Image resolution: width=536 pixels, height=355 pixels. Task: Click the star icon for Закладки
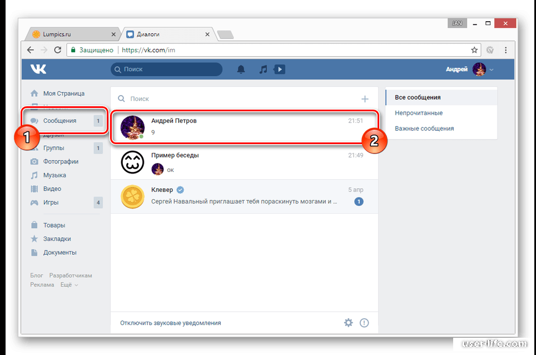[34, 238]
